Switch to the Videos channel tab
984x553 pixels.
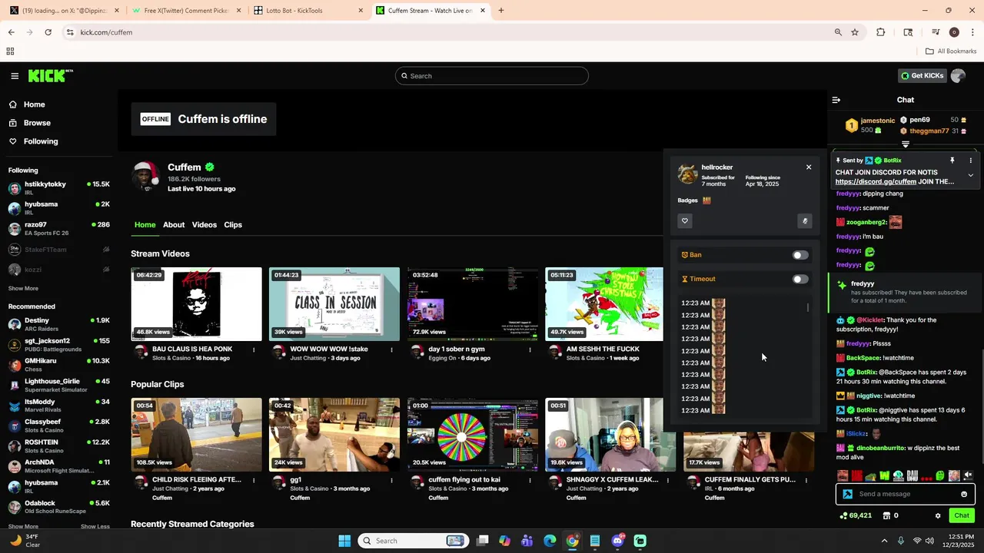(204, 225)
